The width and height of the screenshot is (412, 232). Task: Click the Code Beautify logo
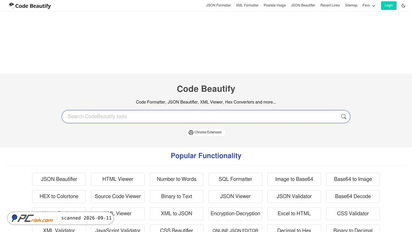pos(30,6)
